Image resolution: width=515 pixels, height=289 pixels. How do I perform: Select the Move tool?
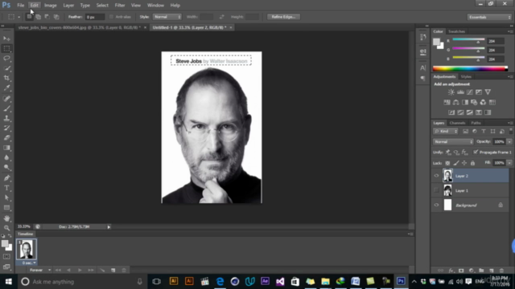pyautogui.click(x=6, y=39)
